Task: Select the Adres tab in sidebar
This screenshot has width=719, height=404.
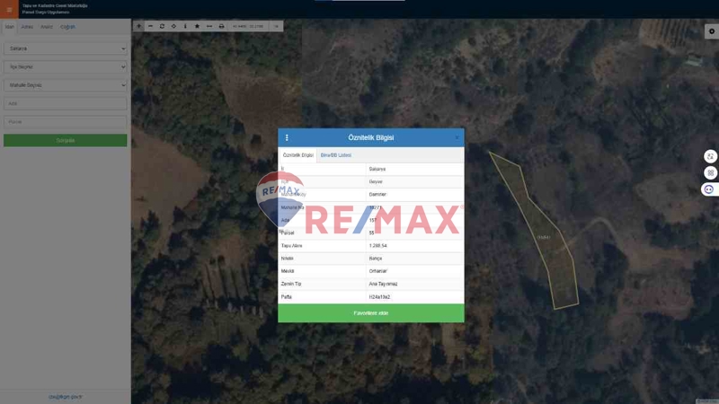Action: click(27, 27)
